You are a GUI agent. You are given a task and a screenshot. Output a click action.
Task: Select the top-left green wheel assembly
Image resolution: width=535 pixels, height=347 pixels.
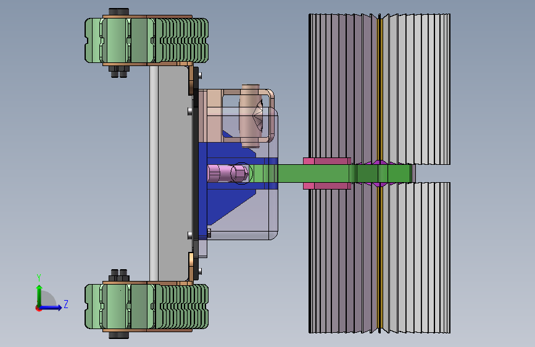(146, 40)
